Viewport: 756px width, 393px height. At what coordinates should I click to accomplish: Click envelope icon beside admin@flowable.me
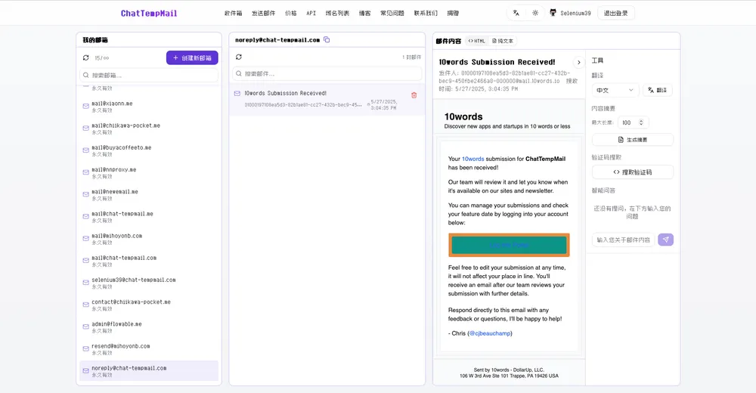(86, 326)
